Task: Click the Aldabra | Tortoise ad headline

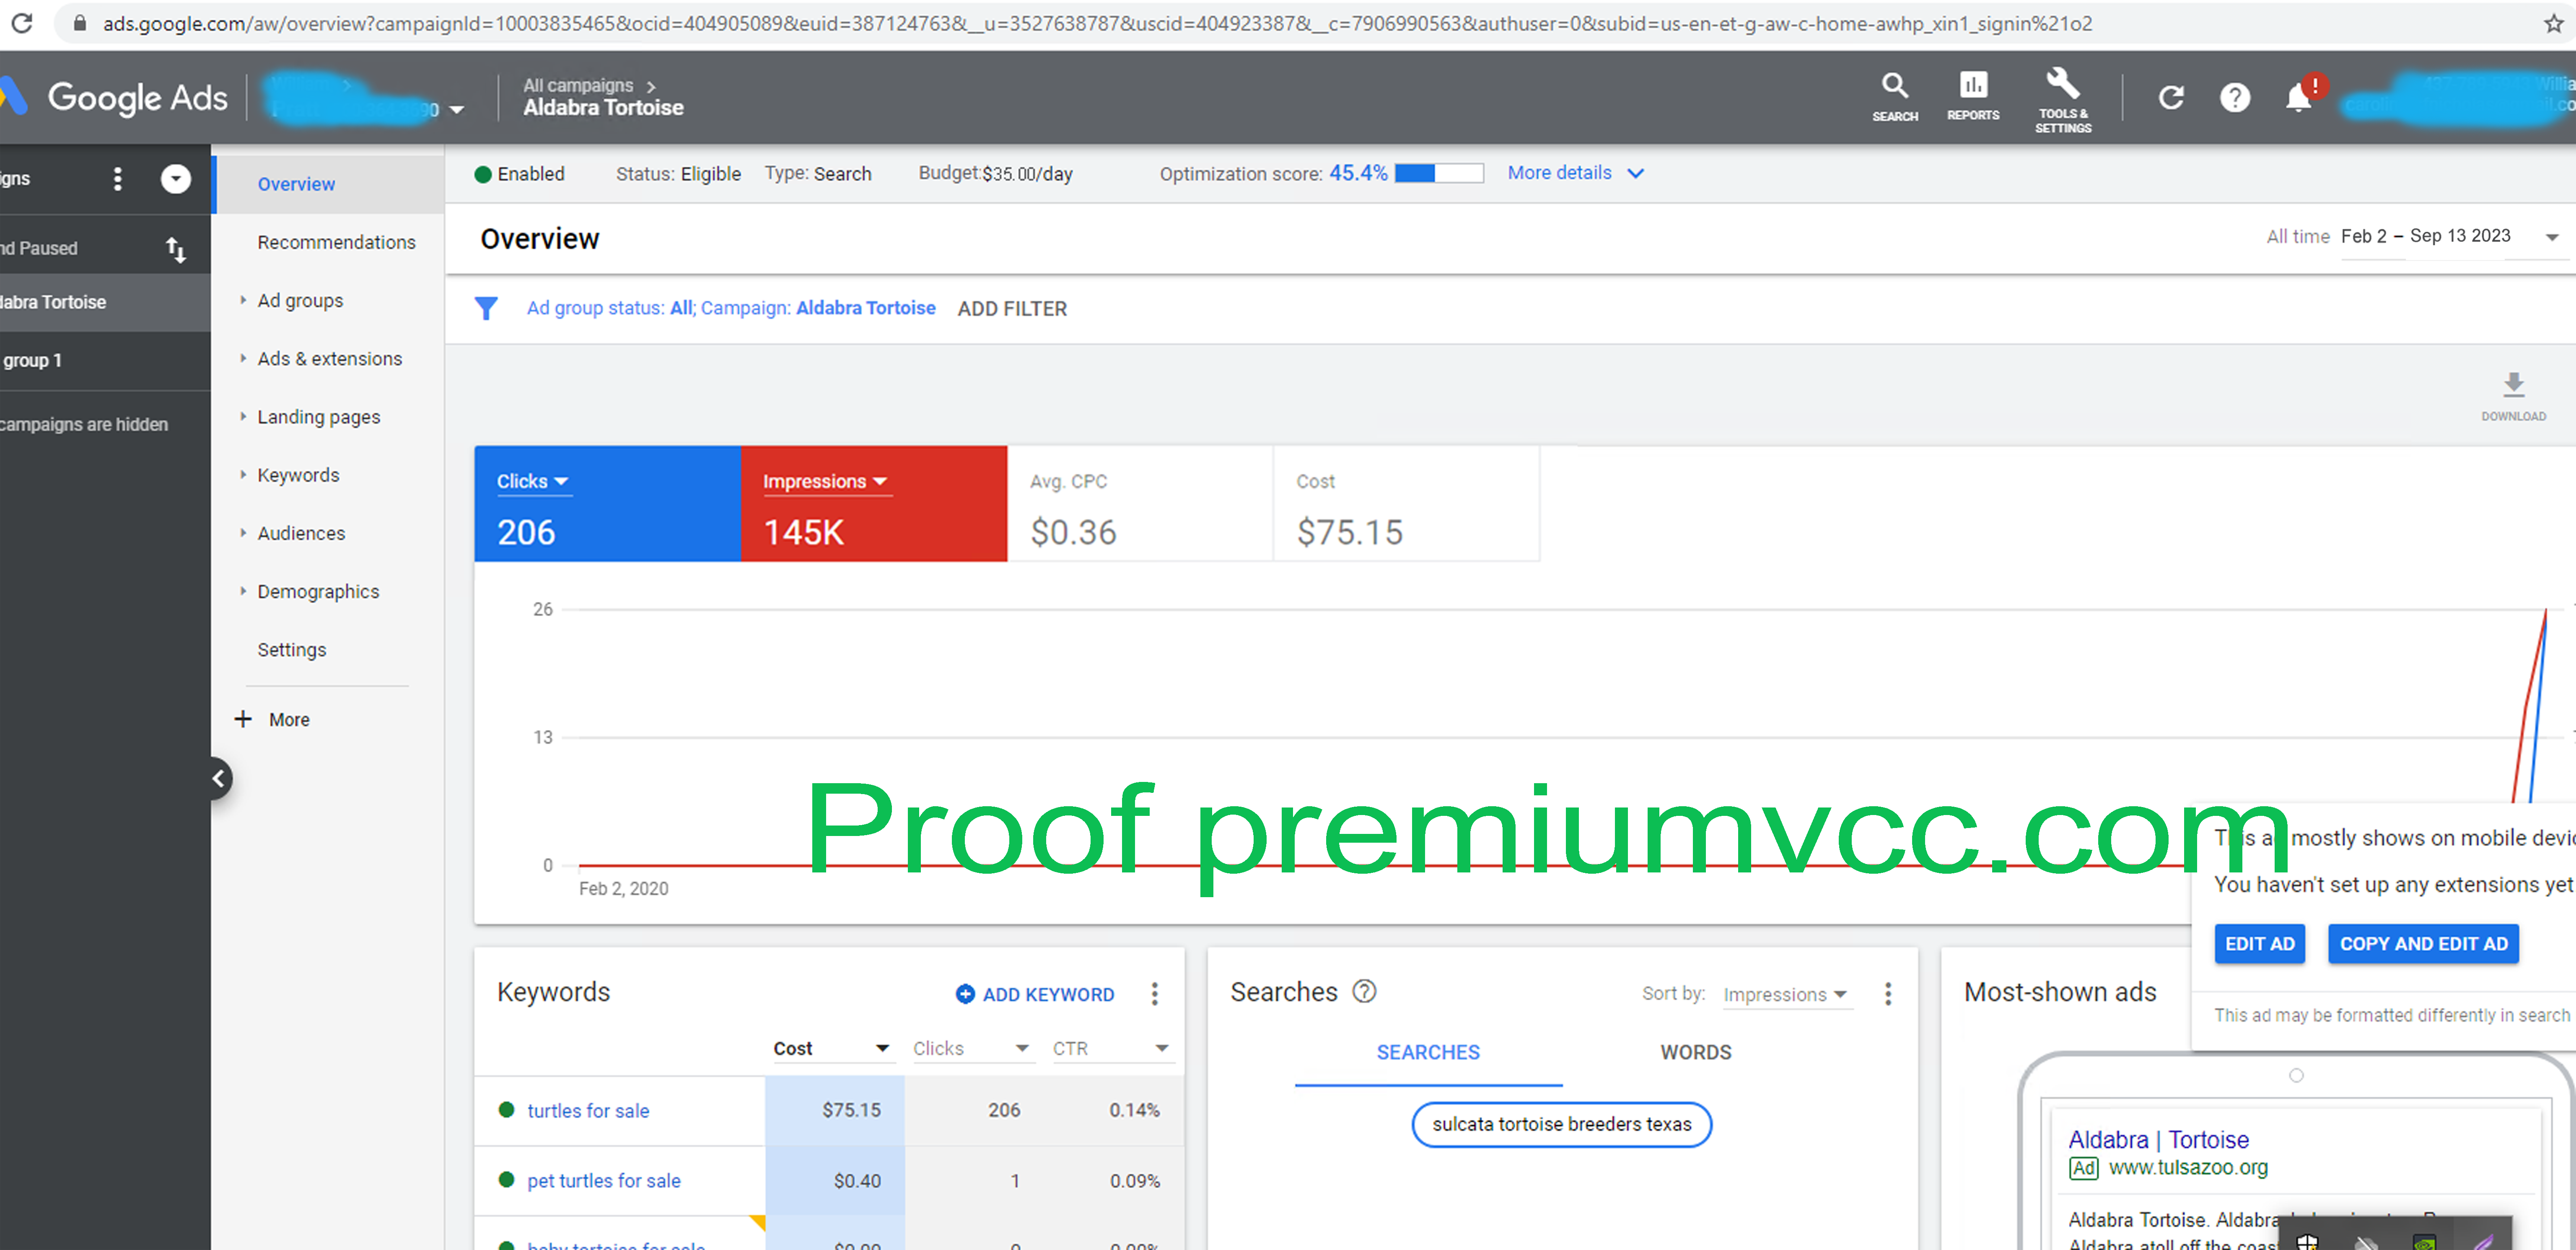Action: tap(2158, 1139)
